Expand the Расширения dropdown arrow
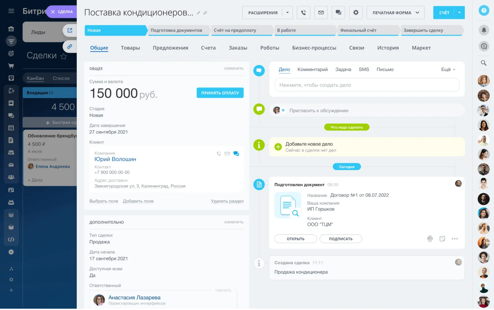 coord(287,12)
